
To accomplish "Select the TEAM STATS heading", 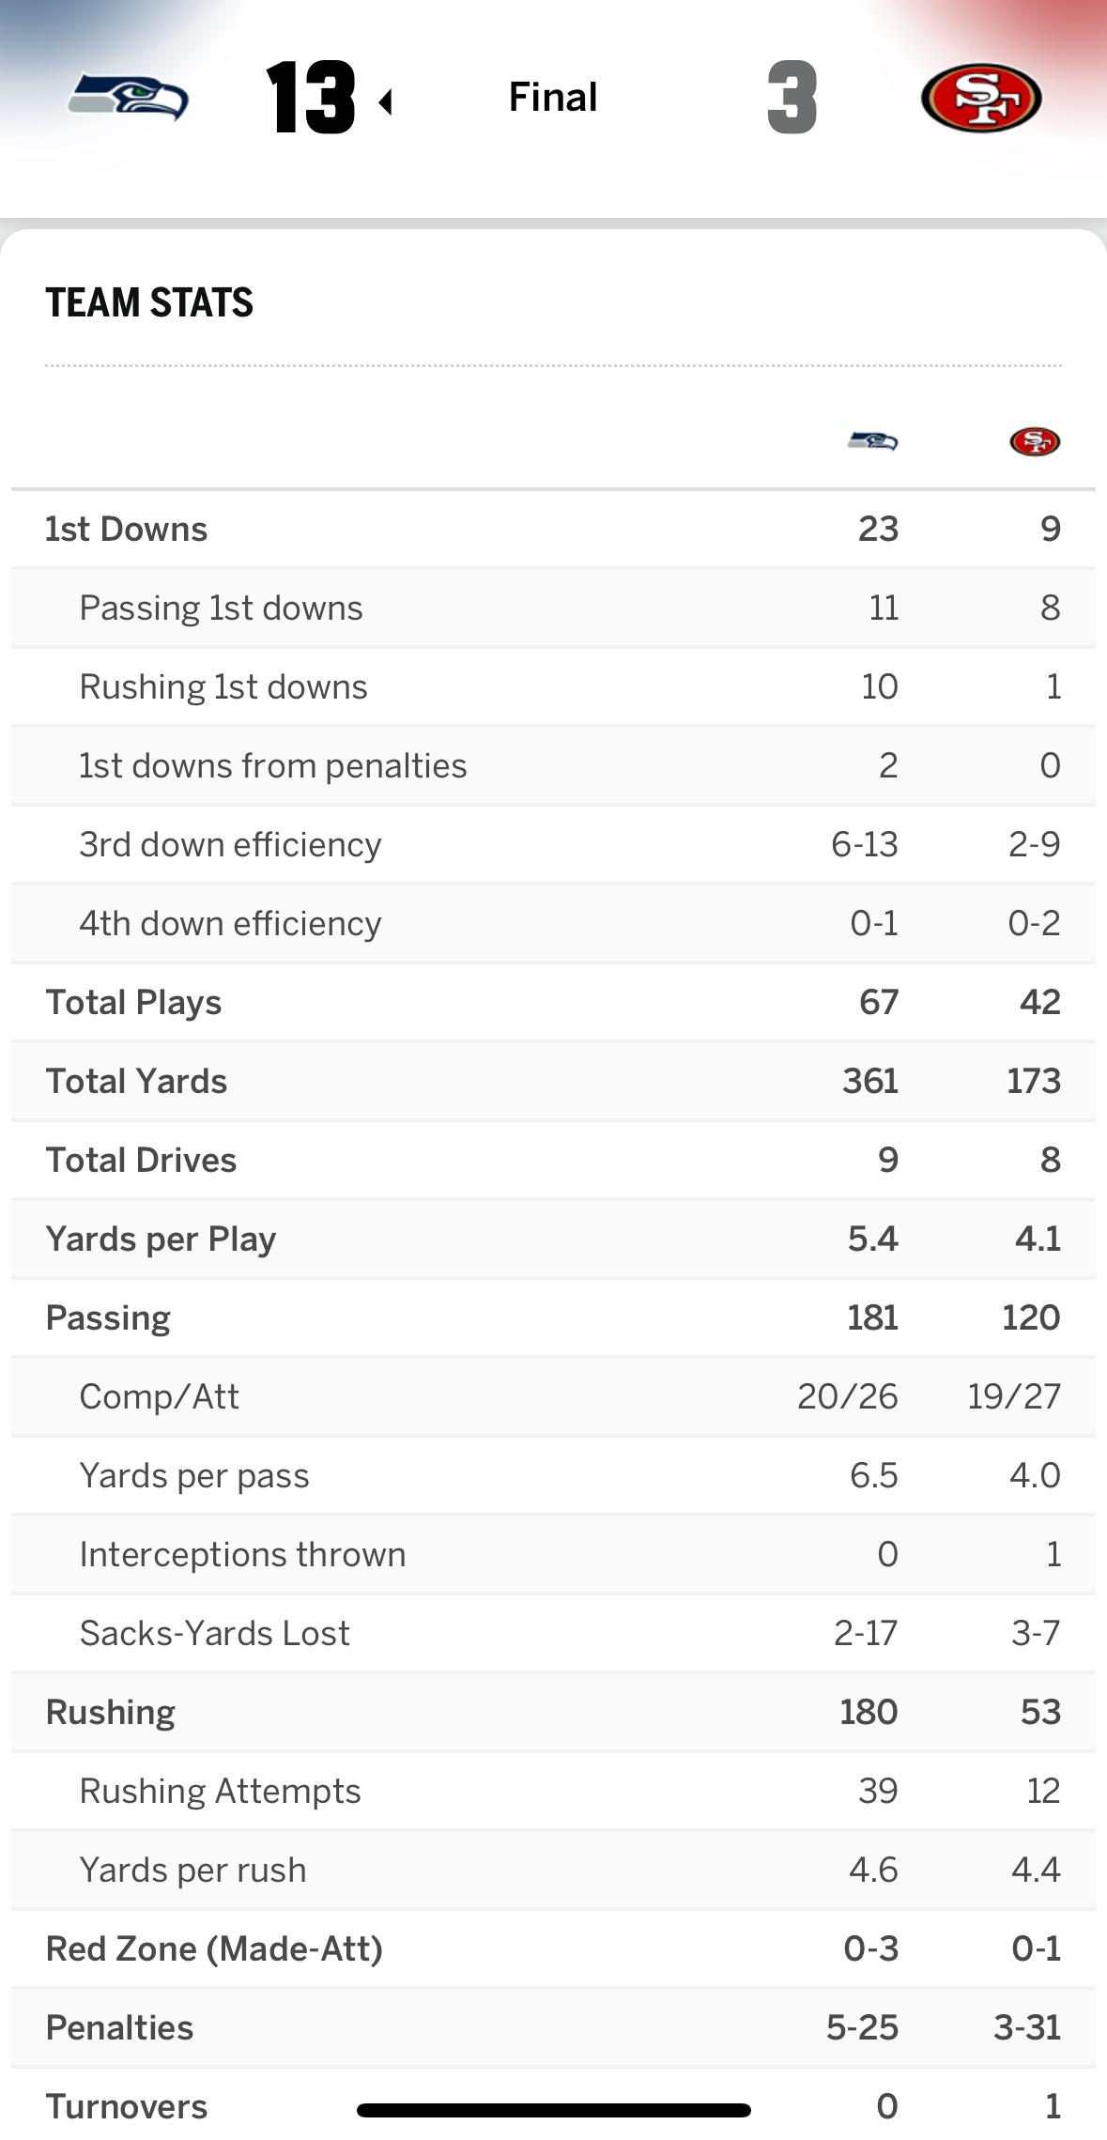I will point(149,302).
